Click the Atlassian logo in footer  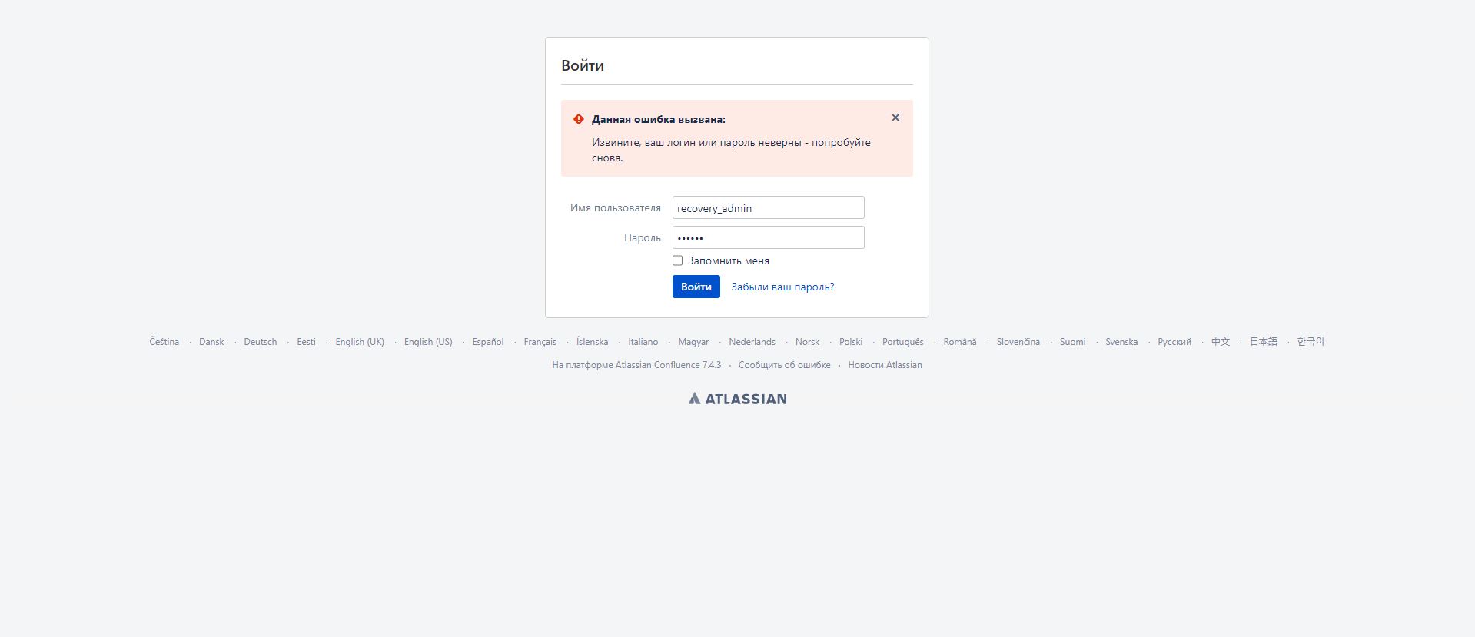pos(737,399)
